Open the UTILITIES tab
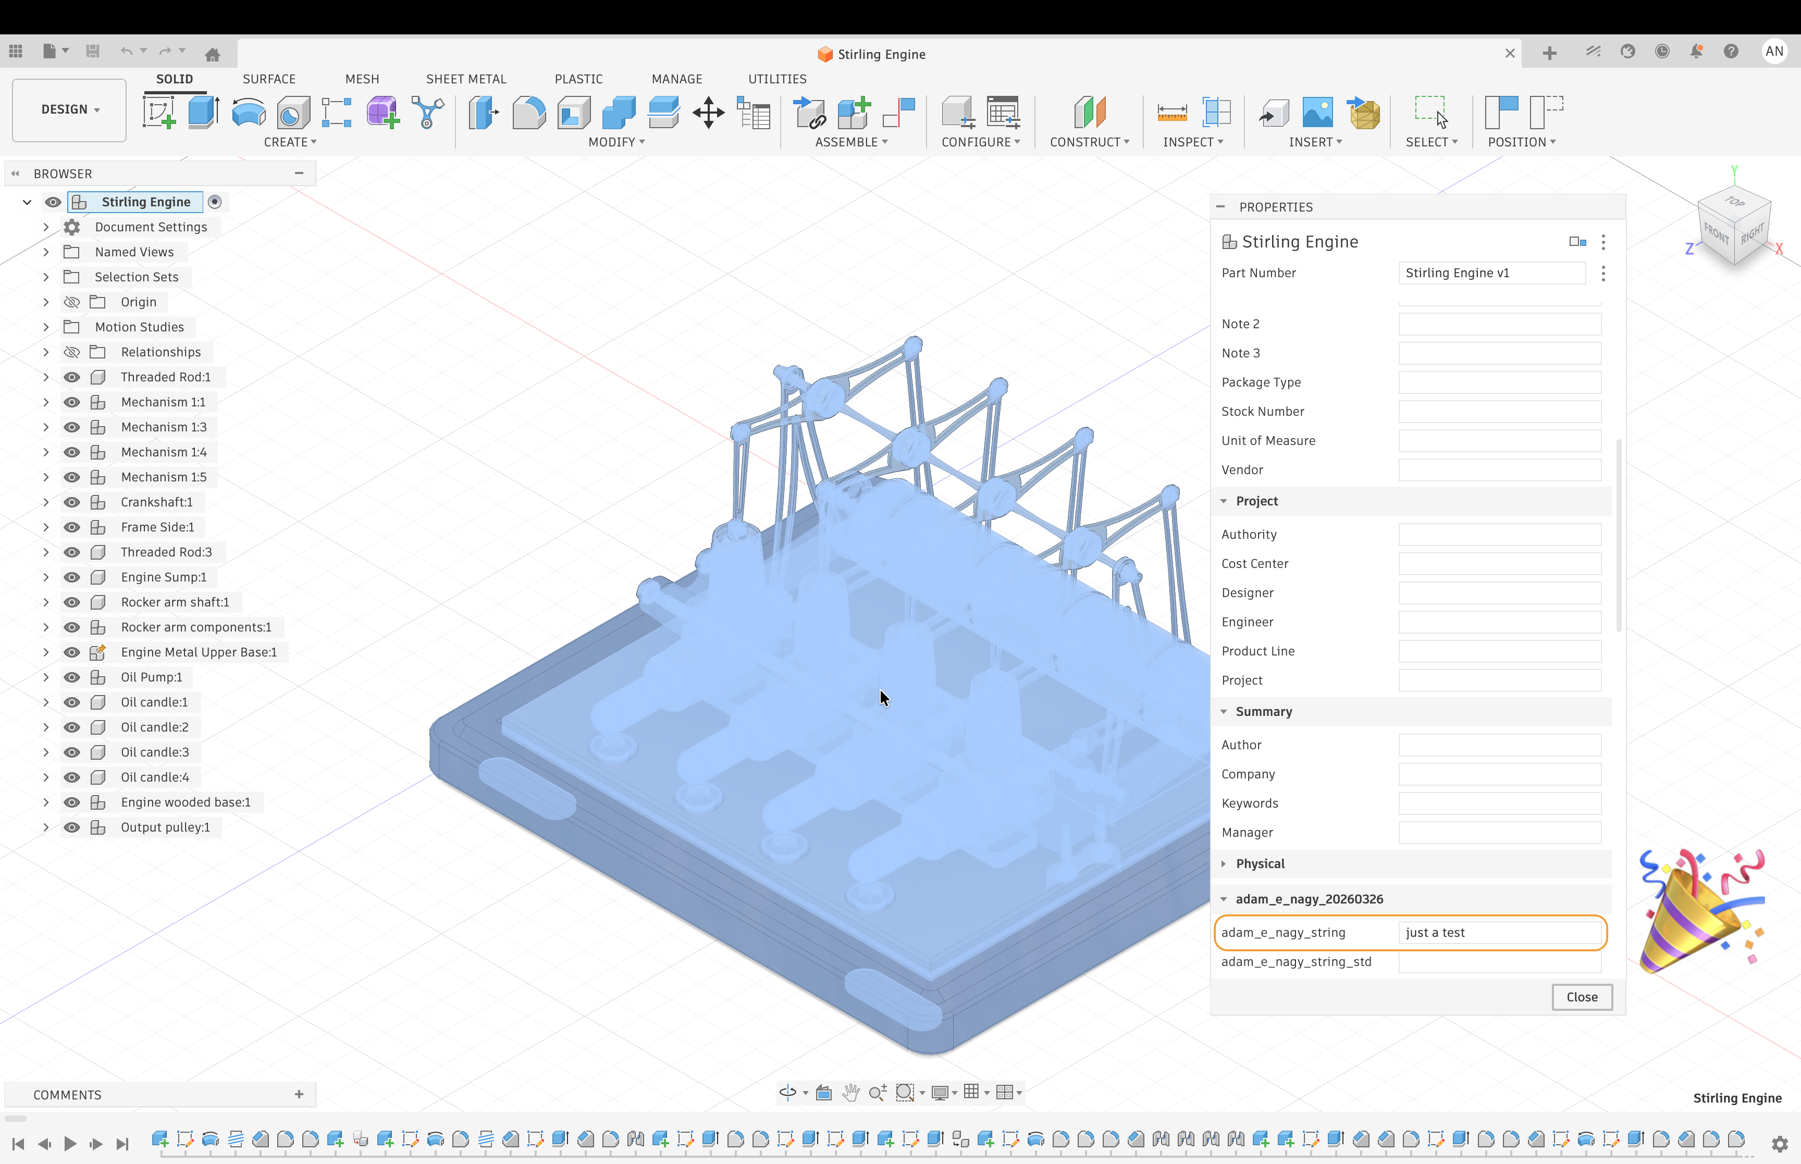 777,79
